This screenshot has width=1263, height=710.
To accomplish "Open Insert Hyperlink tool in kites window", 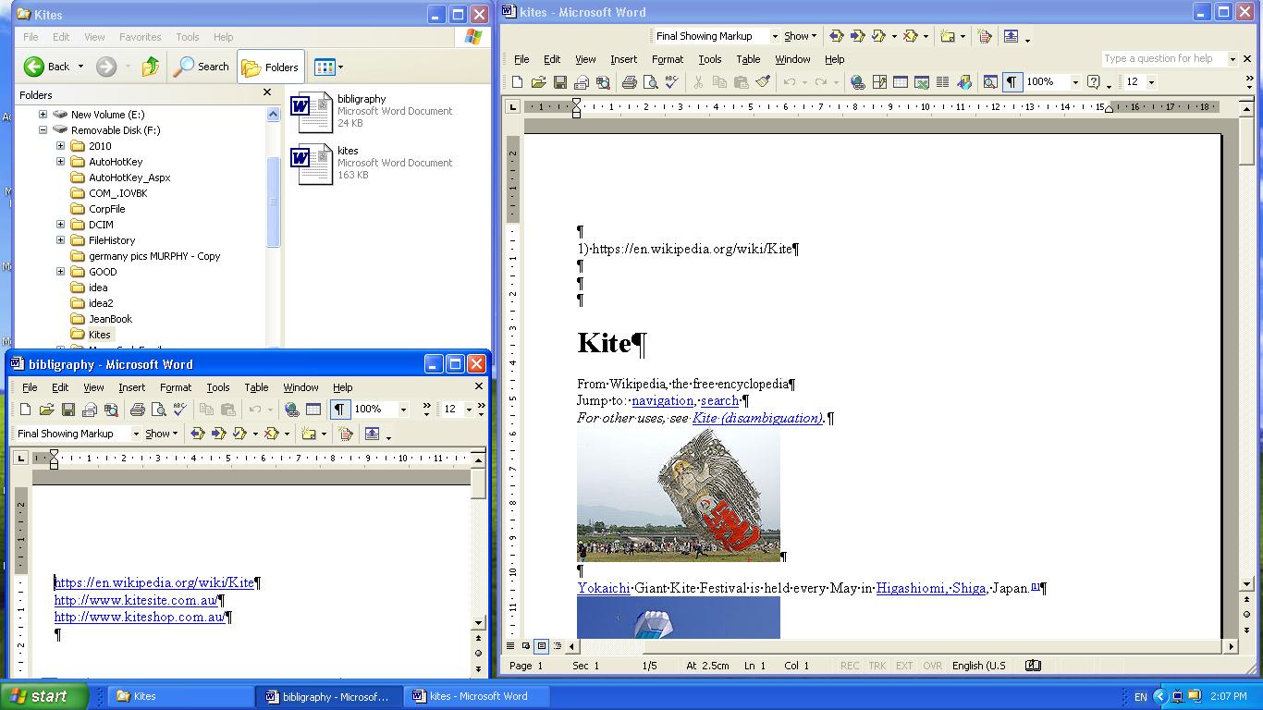I will coord(857,82).
